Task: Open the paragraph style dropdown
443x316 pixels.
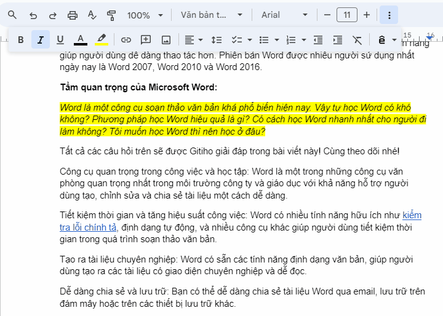Action: pos(209,15)
